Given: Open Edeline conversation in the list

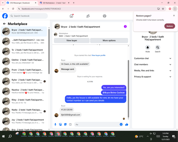Looking at the screenshot, I should pos(24,61).
